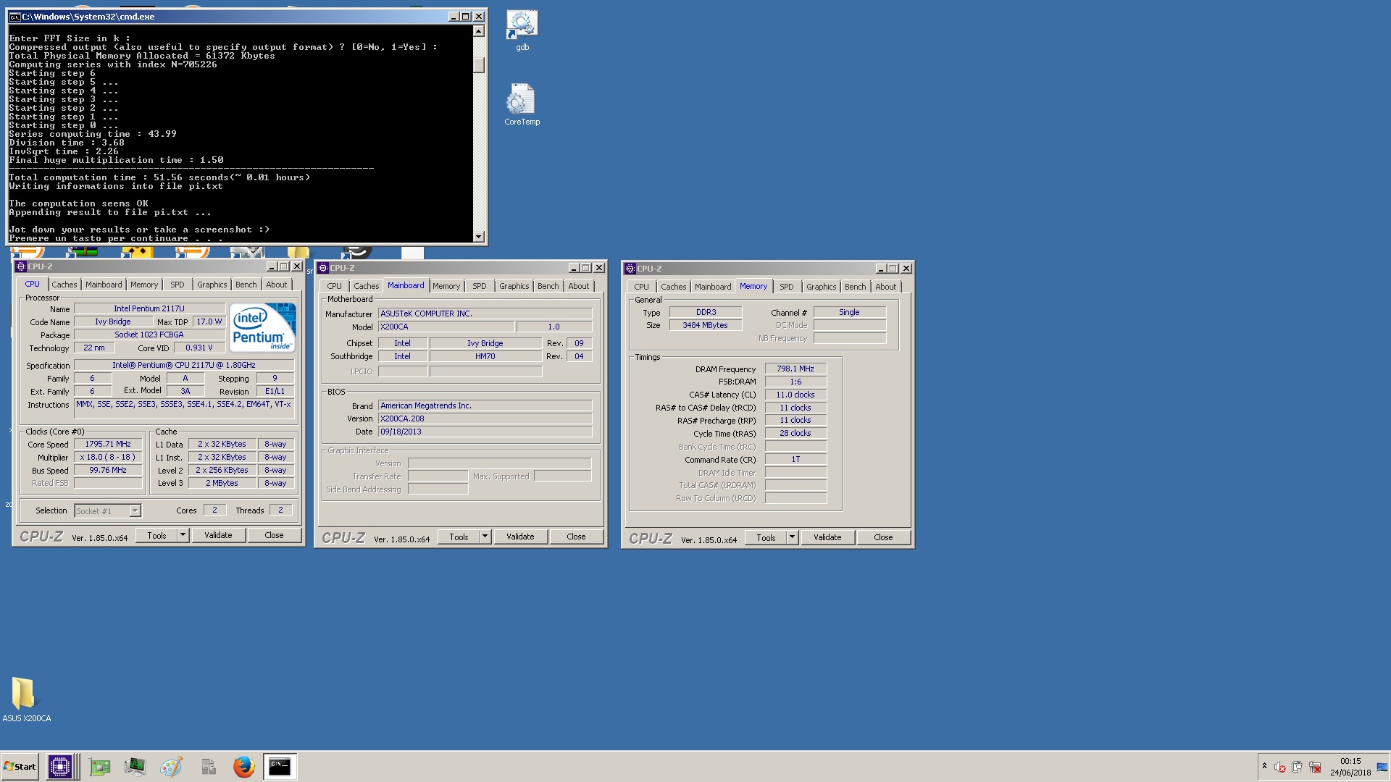Click the cmd.exe scrollbar up arrow
The image size is (1391, 782).
coord(478,31)
